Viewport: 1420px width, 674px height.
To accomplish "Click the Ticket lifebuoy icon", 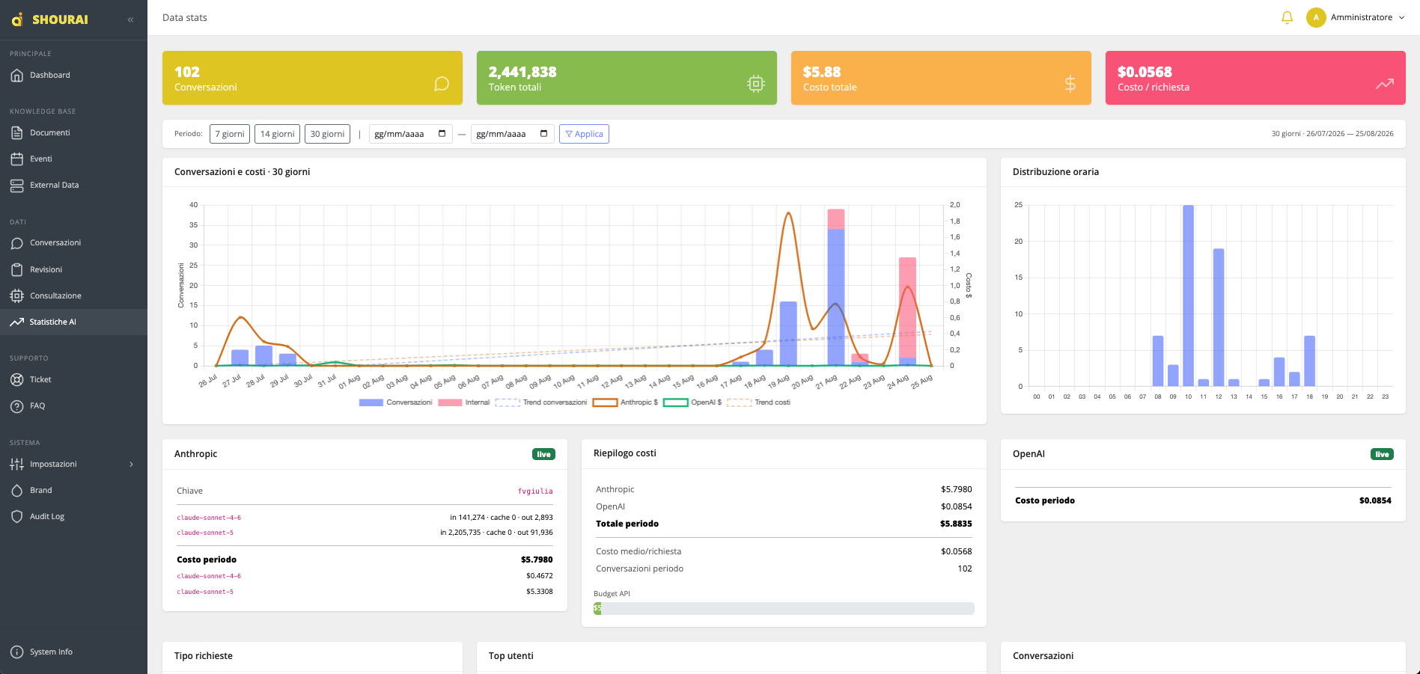I will pyautogui.click(x=17, y=379).
